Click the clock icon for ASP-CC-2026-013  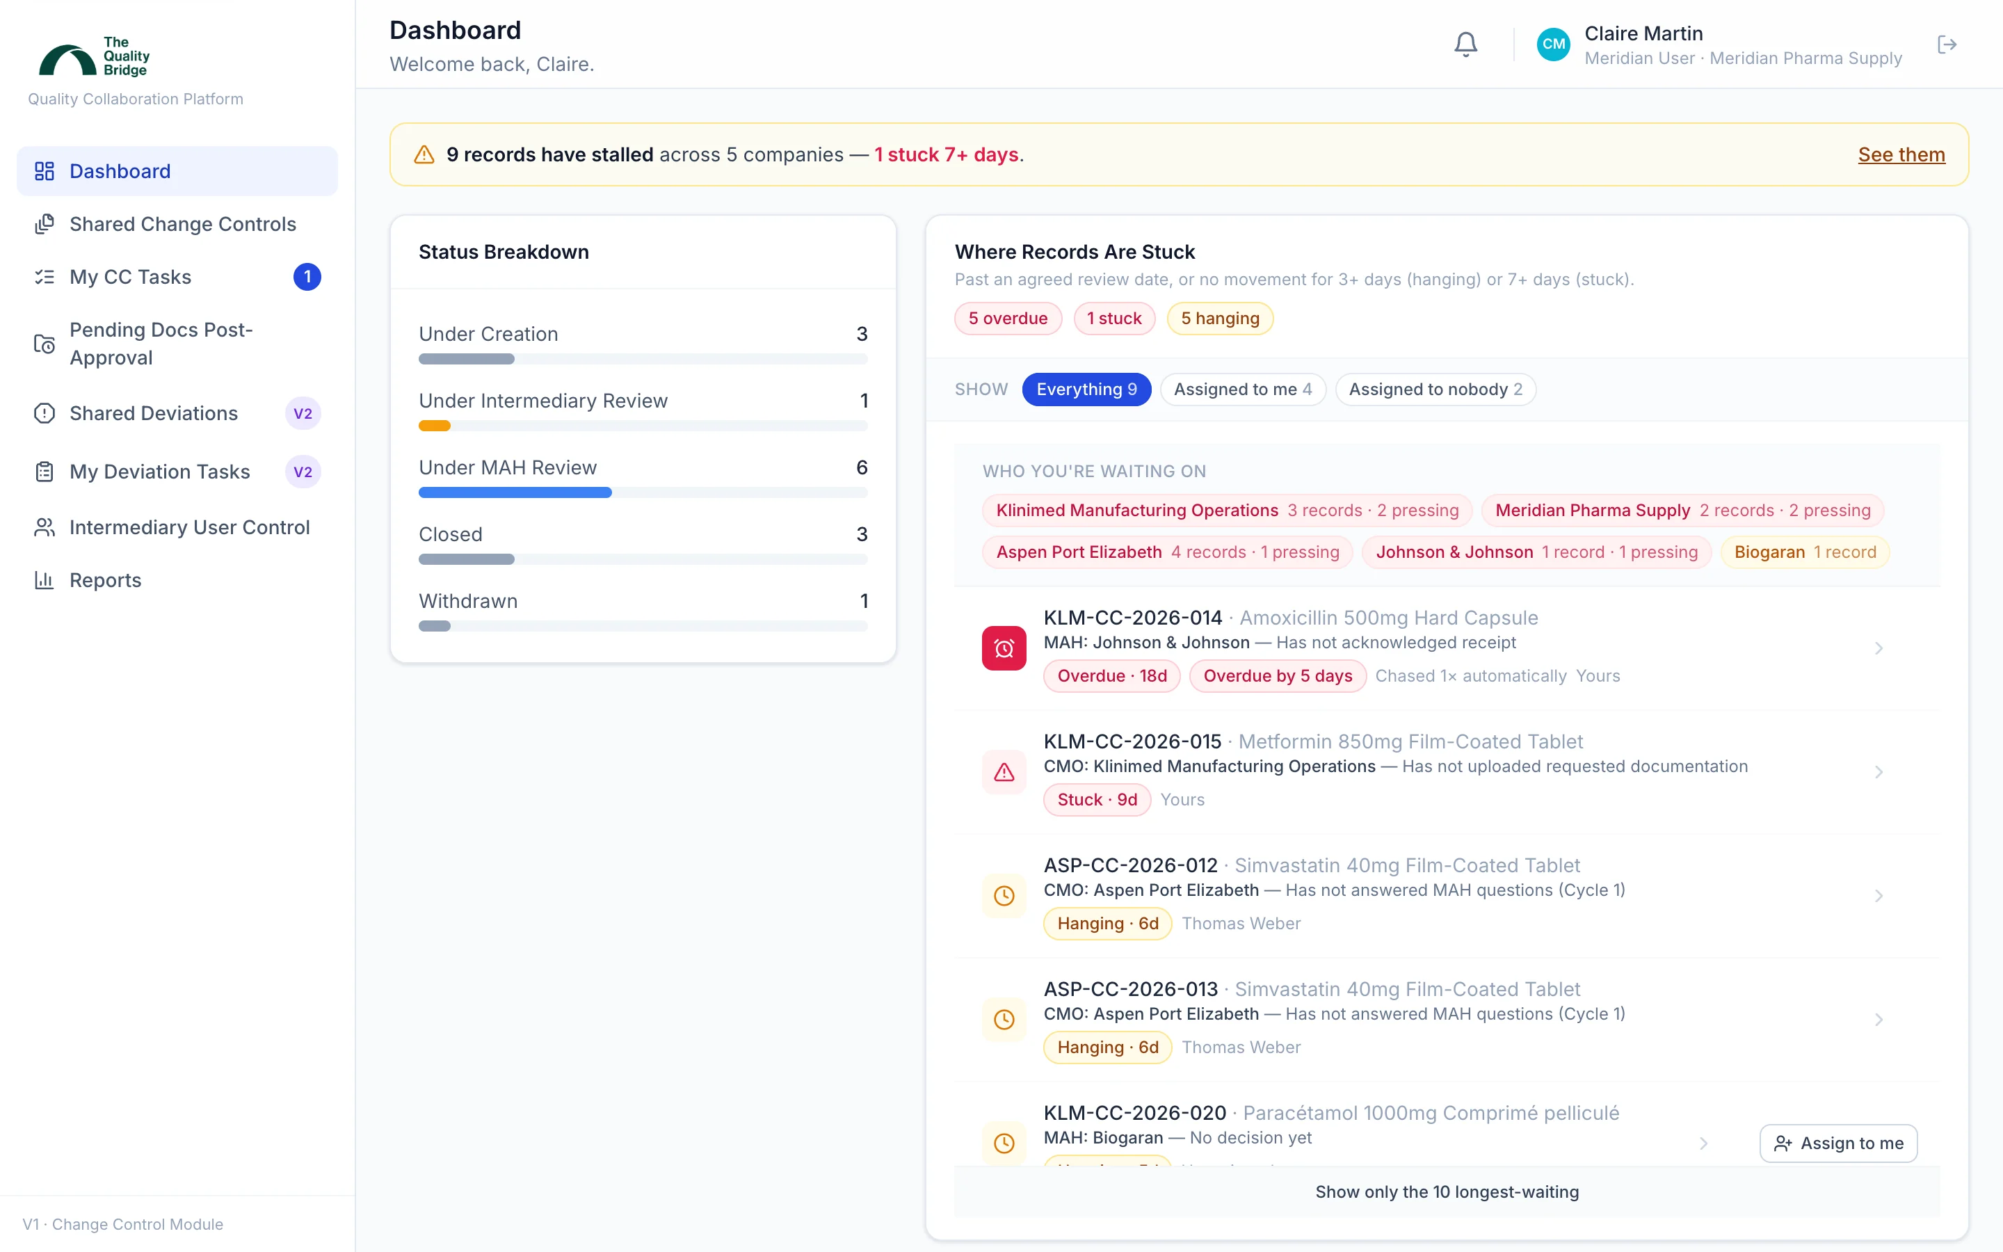click(x=1004, y=1019)
